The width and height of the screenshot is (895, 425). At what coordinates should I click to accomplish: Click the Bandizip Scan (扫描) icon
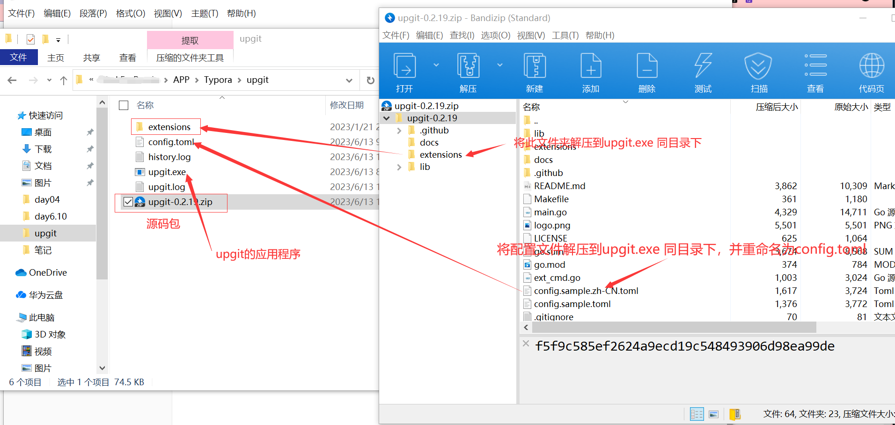pos(759,66)
